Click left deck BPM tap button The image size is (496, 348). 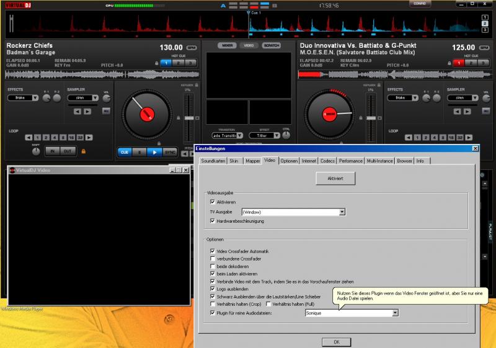[192, 48]
